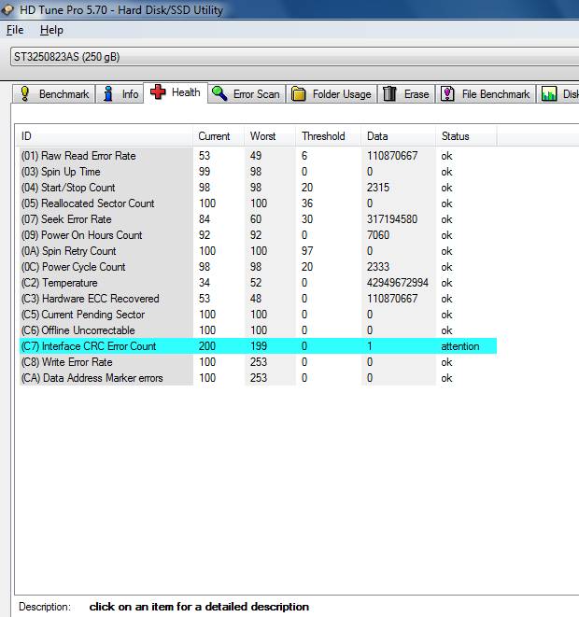579x617 pixels.
Task: Click the worst value 52 for Temperature
Action: click(256, 283)
